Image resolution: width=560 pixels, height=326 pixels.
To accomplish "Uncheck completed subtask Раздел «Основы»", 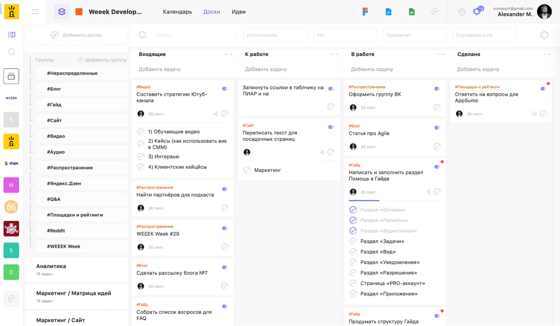I will coord(353,210).
